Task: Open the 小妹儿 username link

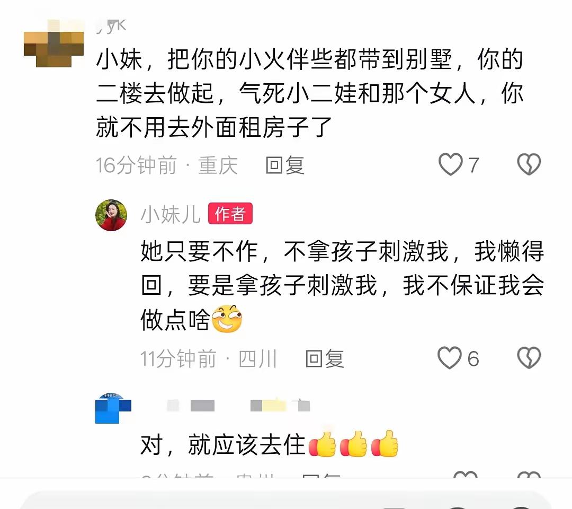Action: (171, 214)
